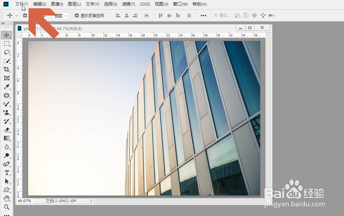
Task: Click align horizontal centers icon
Action: pyautogui.click(x=127, y=16)
